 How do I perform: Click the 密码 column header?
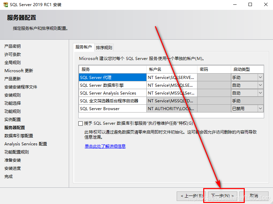(x=214, y=69)
